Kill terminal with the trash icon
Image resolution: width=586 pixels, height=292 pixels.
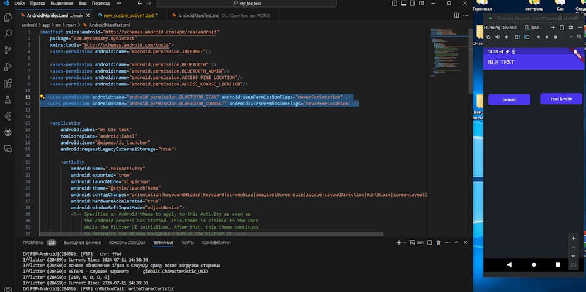click(438, 242)
